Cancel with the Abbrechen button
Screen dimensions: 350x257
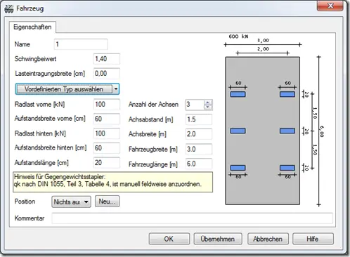click(x=268, y=239)
